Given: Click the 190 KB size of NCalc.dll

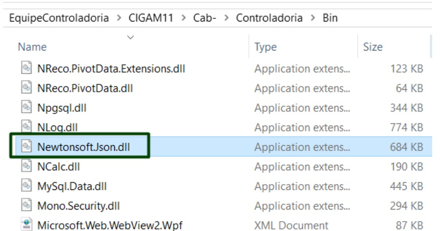Looking at the screenshot, I should (407, 167).
